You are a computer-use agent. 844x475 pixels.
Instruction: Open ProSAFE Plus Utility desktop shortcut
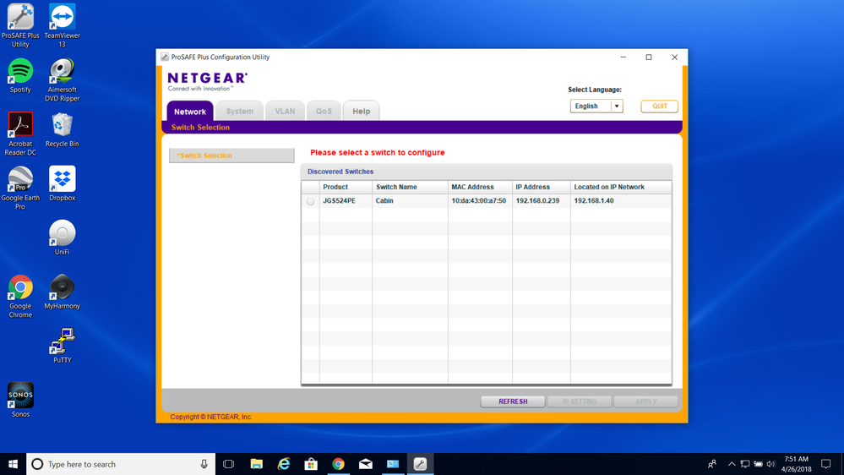tap(20, 25)
